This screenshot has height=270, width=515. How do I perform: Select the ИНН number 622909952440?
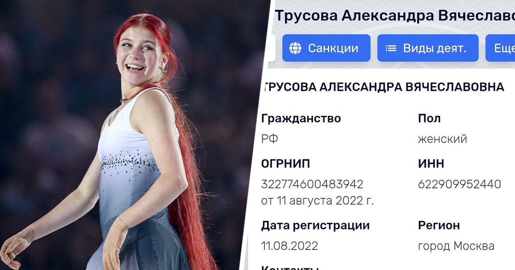[459, 184]
